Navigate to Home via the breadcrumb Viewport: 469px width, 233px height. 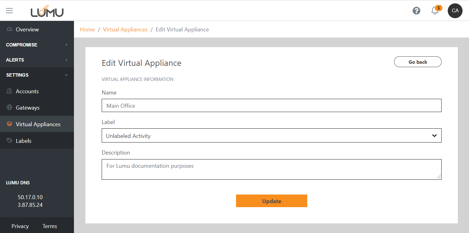[87, 29]
